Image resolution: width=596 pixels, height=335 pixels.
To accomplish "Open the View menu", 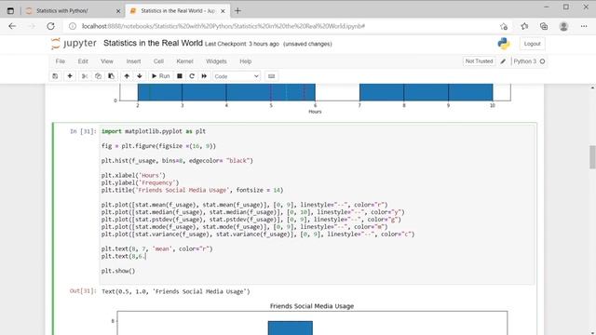I will [x=107, y=61].
